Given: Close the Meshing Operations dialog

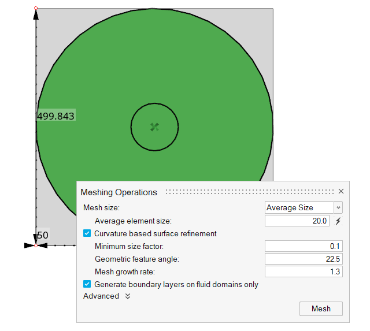Looking at the screenshot, I should tap(341, 192).
